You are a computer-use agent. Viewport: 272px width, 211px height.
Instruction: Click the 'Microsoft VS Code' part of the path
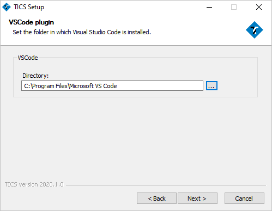click(93, 86)
